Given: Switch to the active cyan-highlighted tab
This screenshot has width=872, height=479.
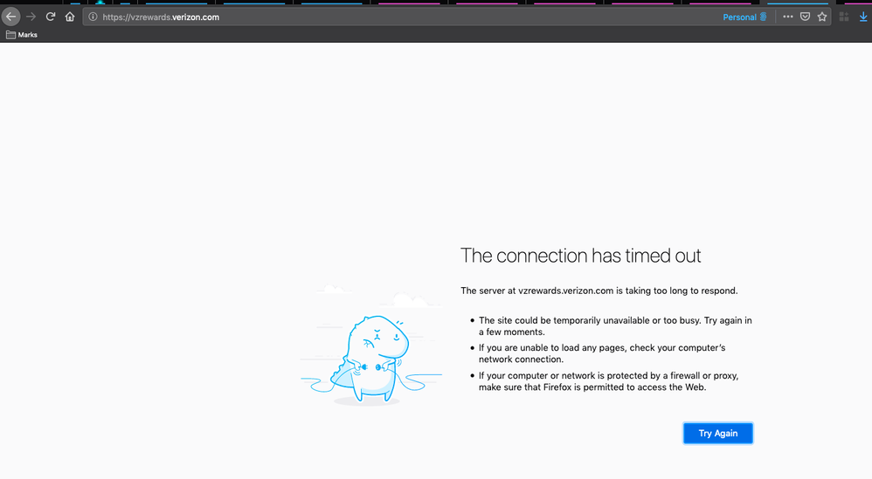Looking at the screenshot, I should tap(100, 3).
